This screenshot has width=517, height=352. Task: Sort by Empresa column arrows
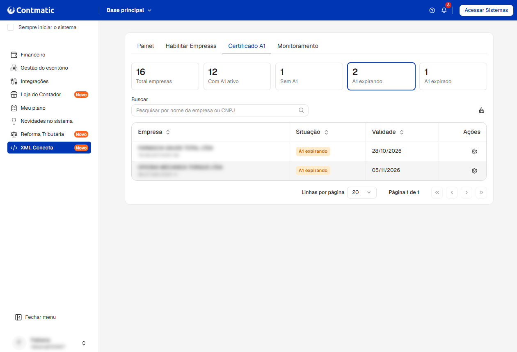168,132
